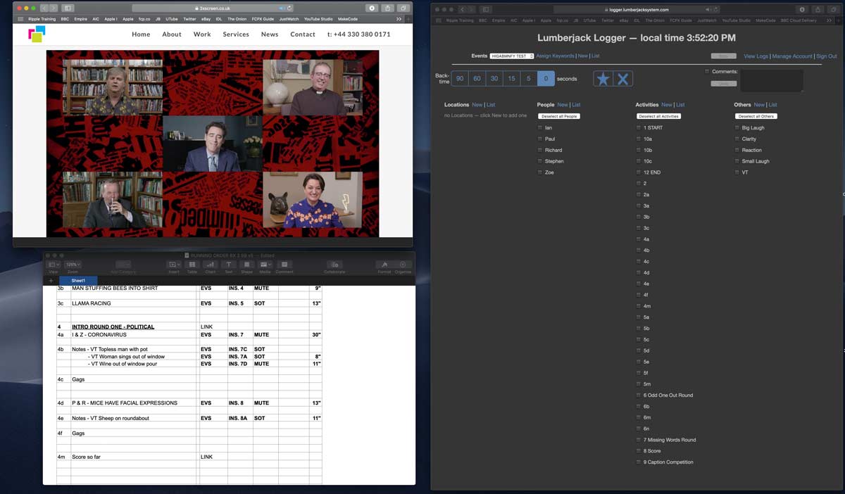Open the Events dropdown showing HIGABMNFY TEST
Image resolution: width=845 pixels, height=494 pixels.
pos(511,56)
